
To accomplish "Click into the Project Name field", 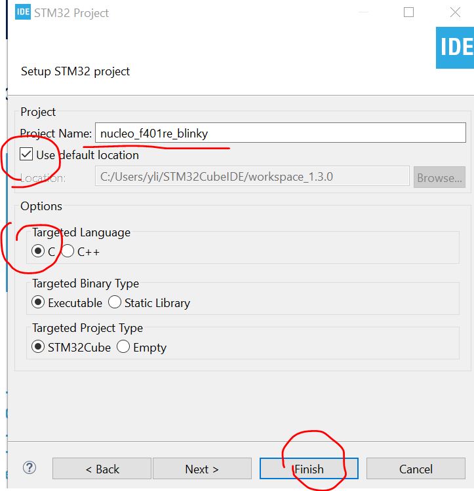I will 280,134.
